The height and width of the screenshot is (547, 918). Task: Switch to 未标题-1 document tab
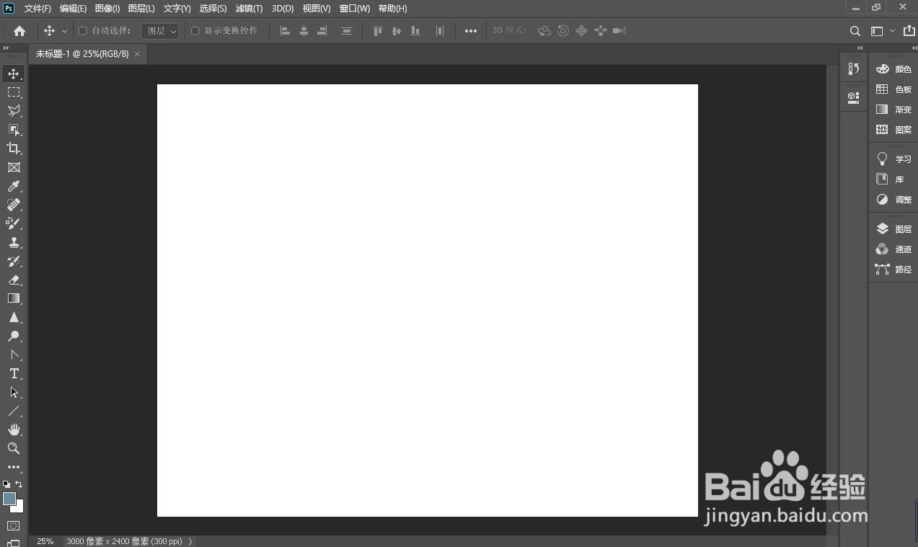82,54
